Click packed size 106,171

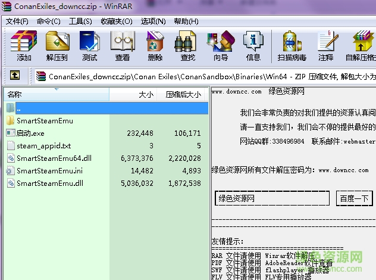pyautogui.click(x=187, y=133)
